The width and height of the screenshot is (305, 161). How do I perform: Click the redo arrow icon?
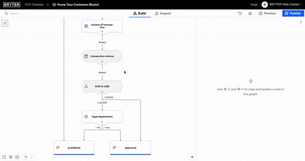tap(32, 157)
